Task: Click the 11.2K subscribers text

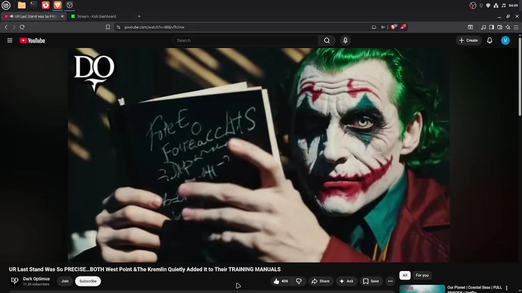Action: (36, 284)
